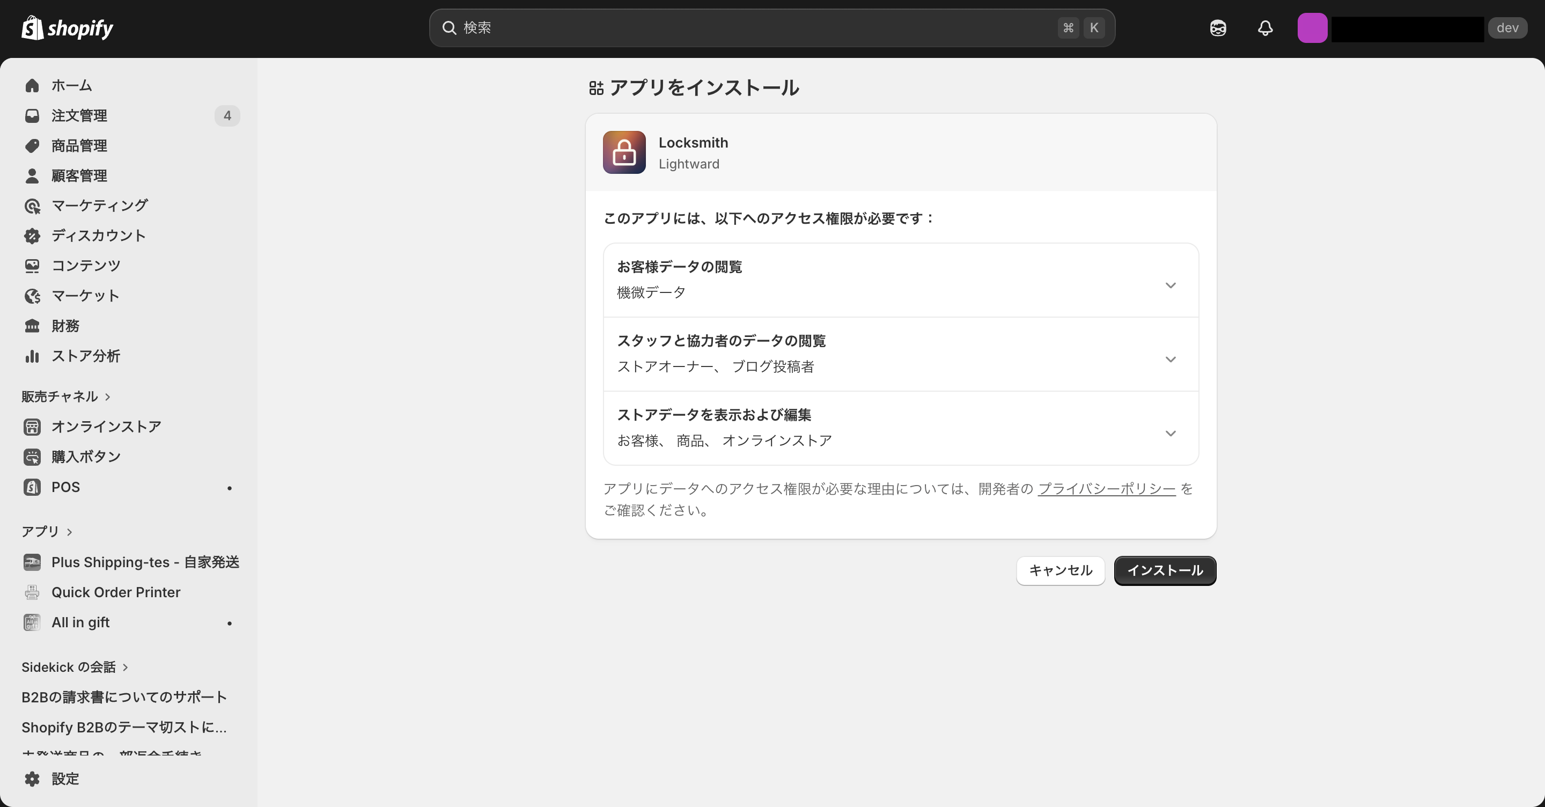Screen dimensions: 1545x807
Task: Click the アプリをインストール grid icon
Action: (x=596, y=88)
